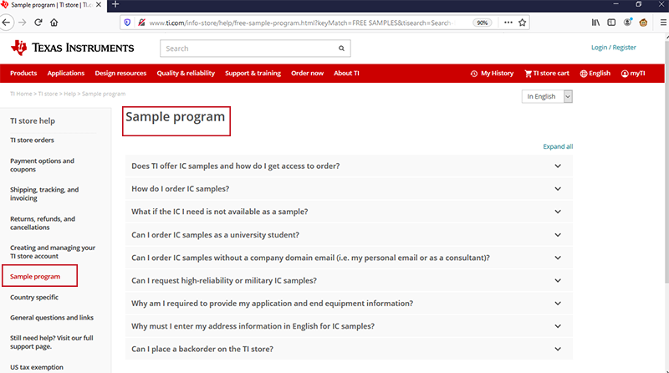Click the Texas Instruments logo
The width and height of the screenshot is (669, 373).
(x=72, y=48)
